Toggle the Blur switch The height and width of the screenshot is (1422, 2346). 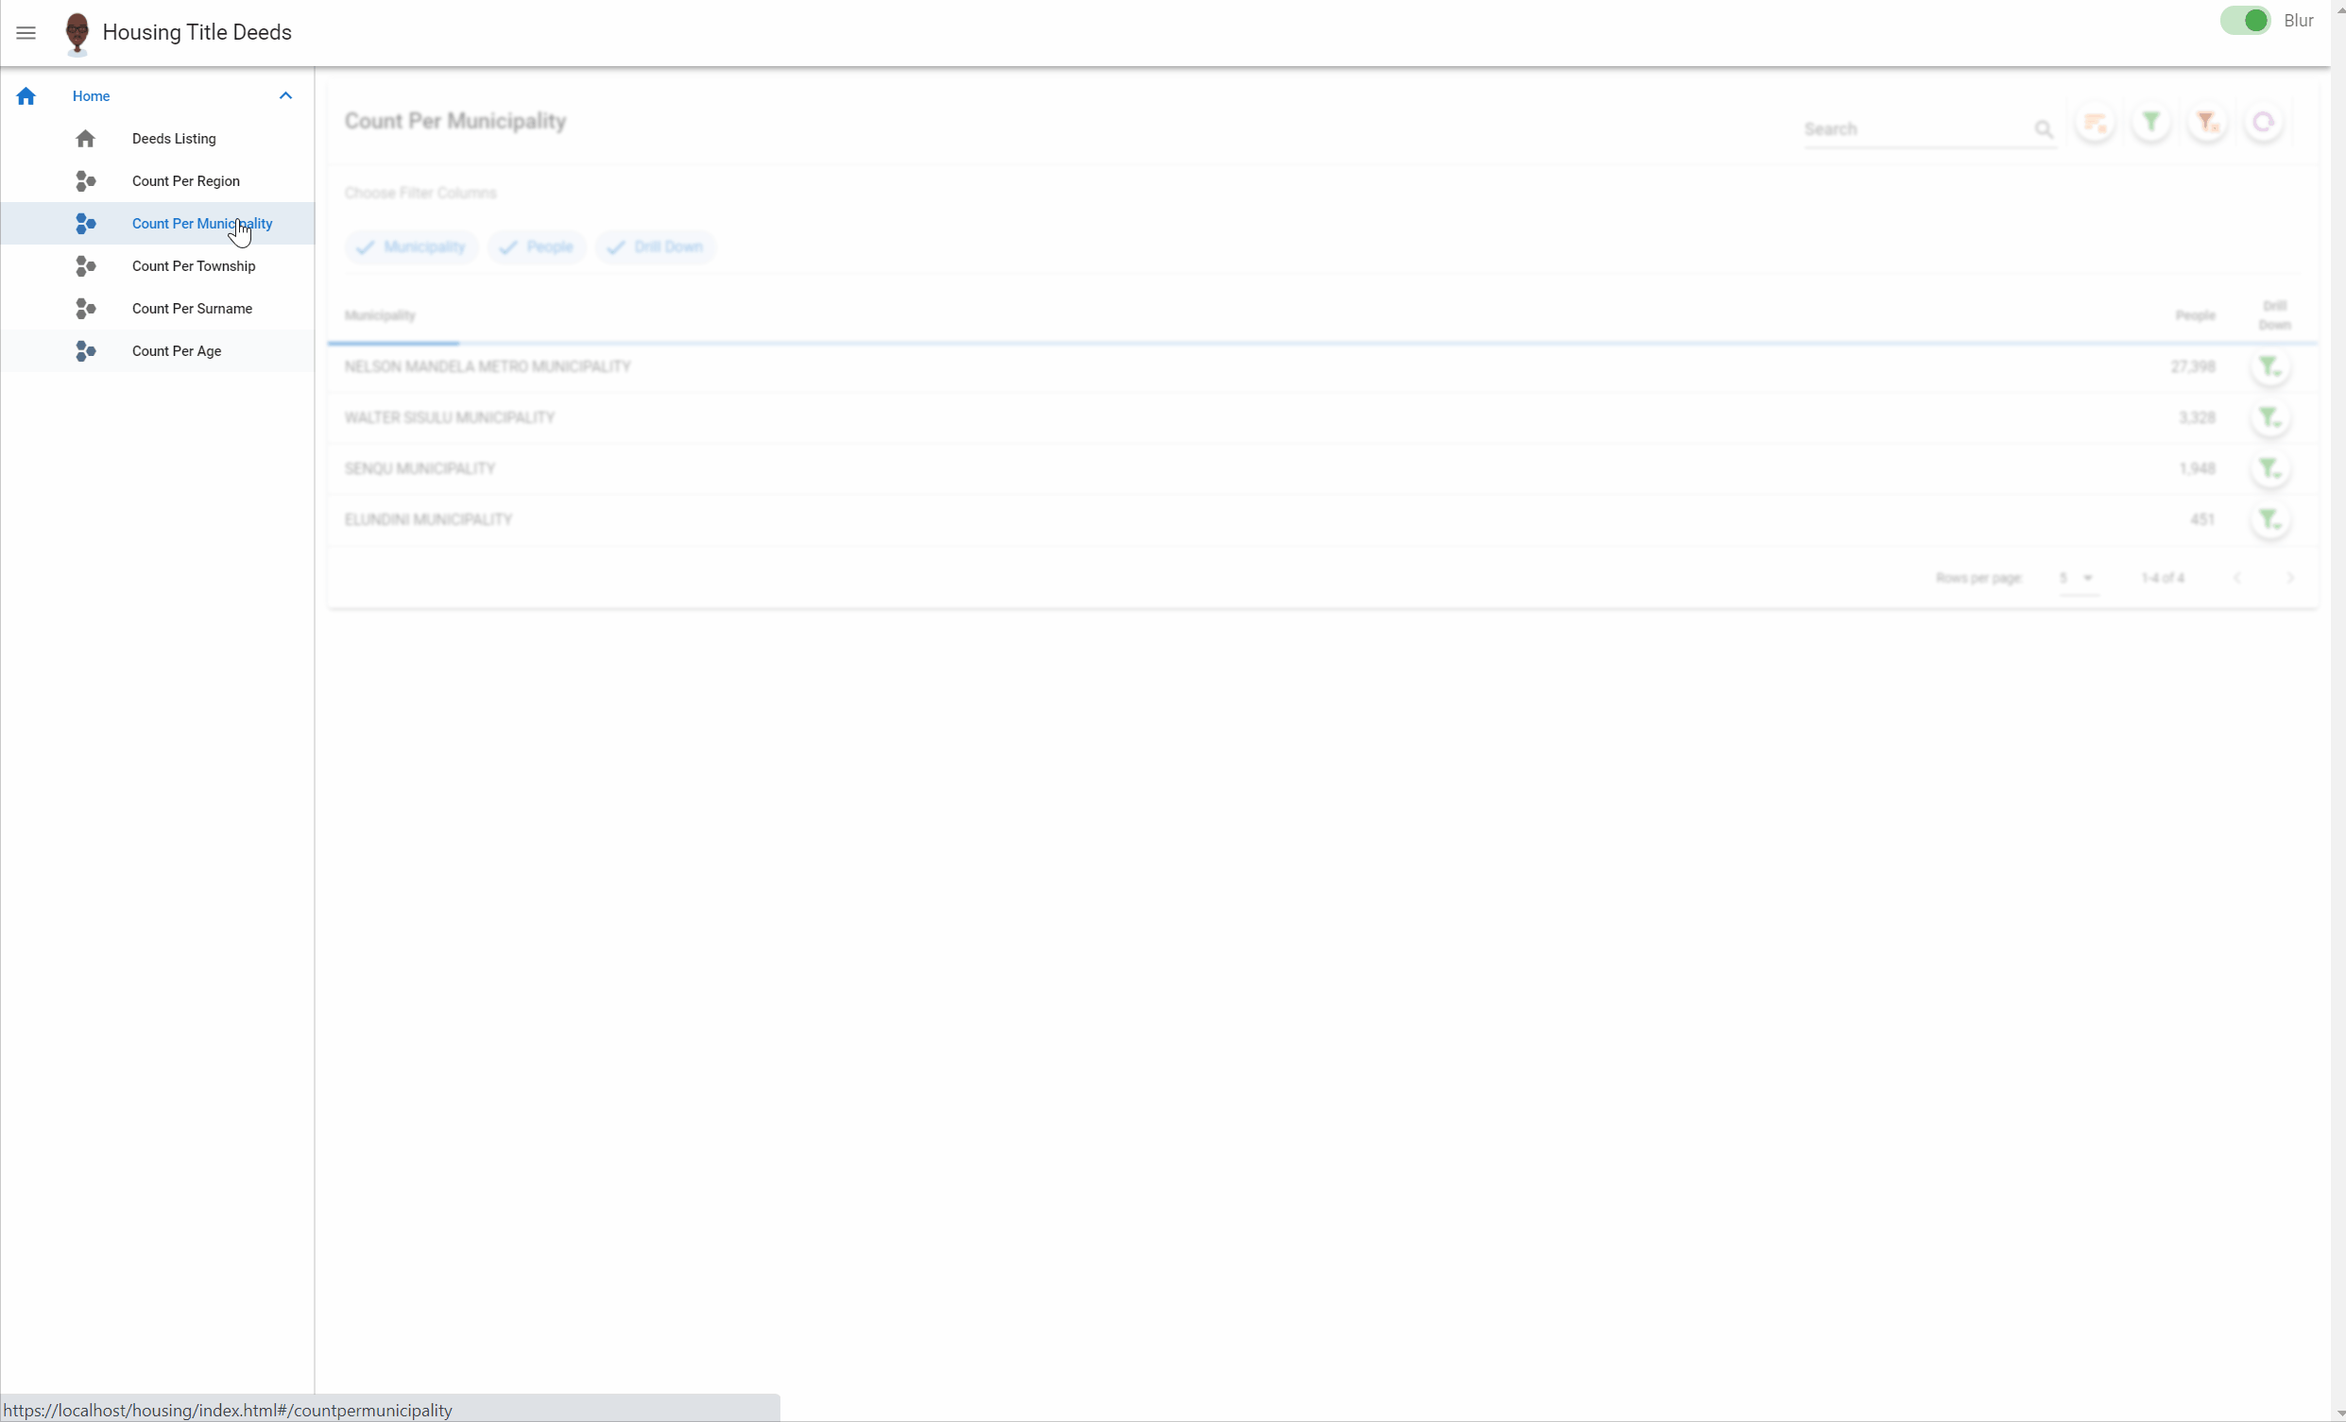(x=2246, y=20)
